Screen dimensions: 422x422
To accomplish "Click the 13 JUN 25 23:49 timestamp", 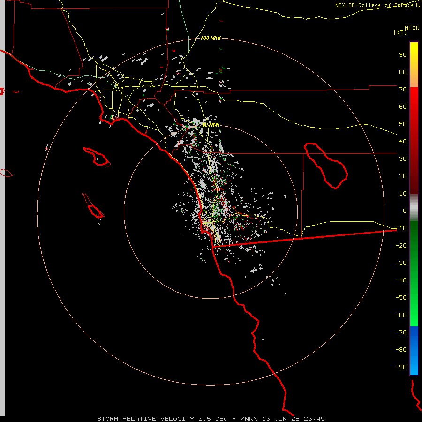I will (294, 419).
